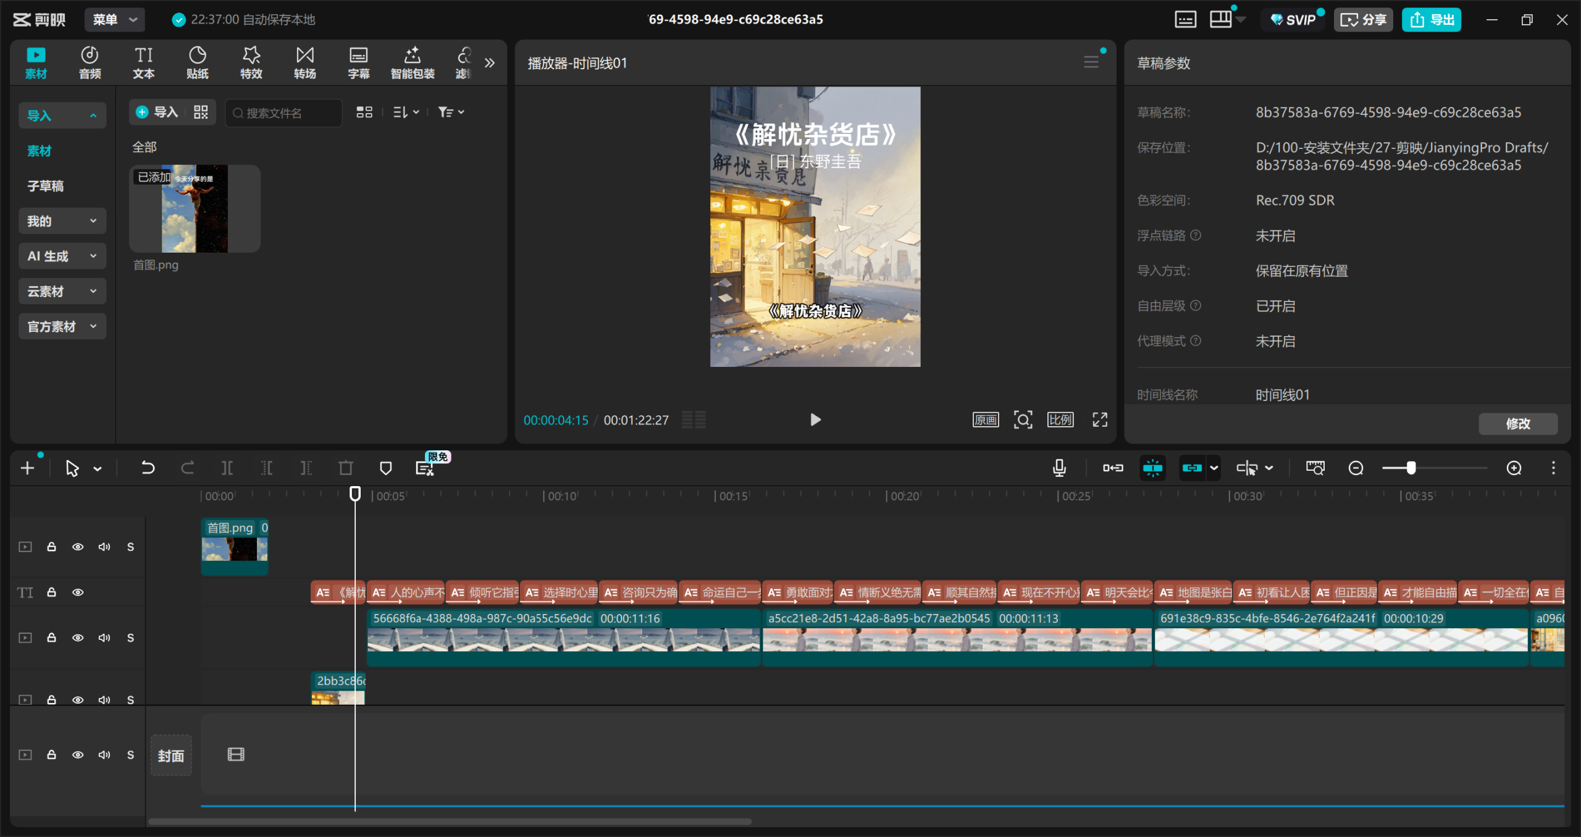
Task: Click the timeline zoom slider handle
Action: coord(1411,468)
